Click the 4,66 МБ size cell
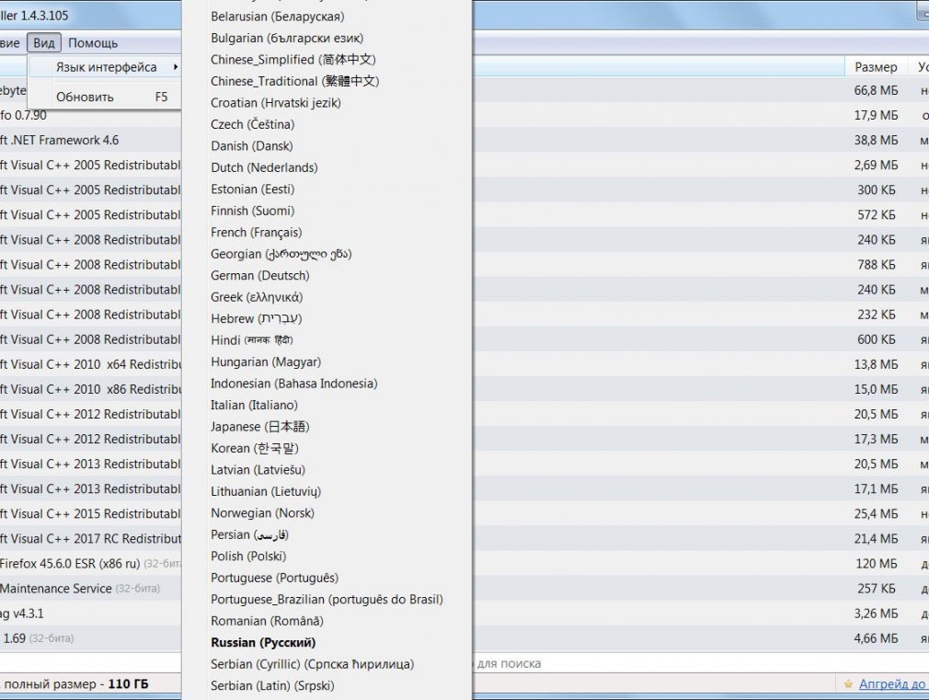The image size is (929, 700). click(876, 638)
